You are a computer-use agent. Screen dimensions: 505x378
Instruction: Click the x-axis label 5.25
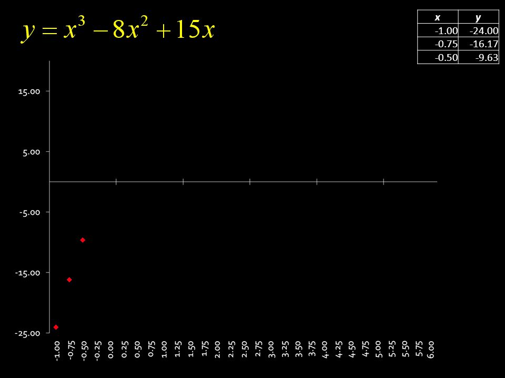(x=391, y=350)
